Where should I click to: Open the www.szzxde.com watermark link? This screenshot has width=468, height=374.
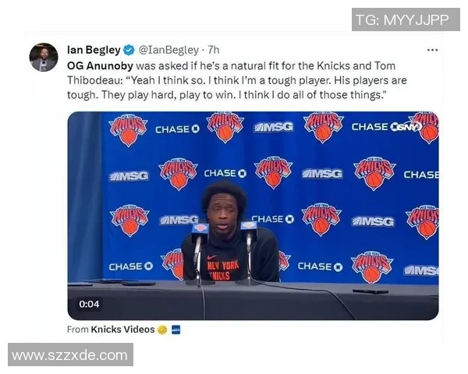[70, 355]
